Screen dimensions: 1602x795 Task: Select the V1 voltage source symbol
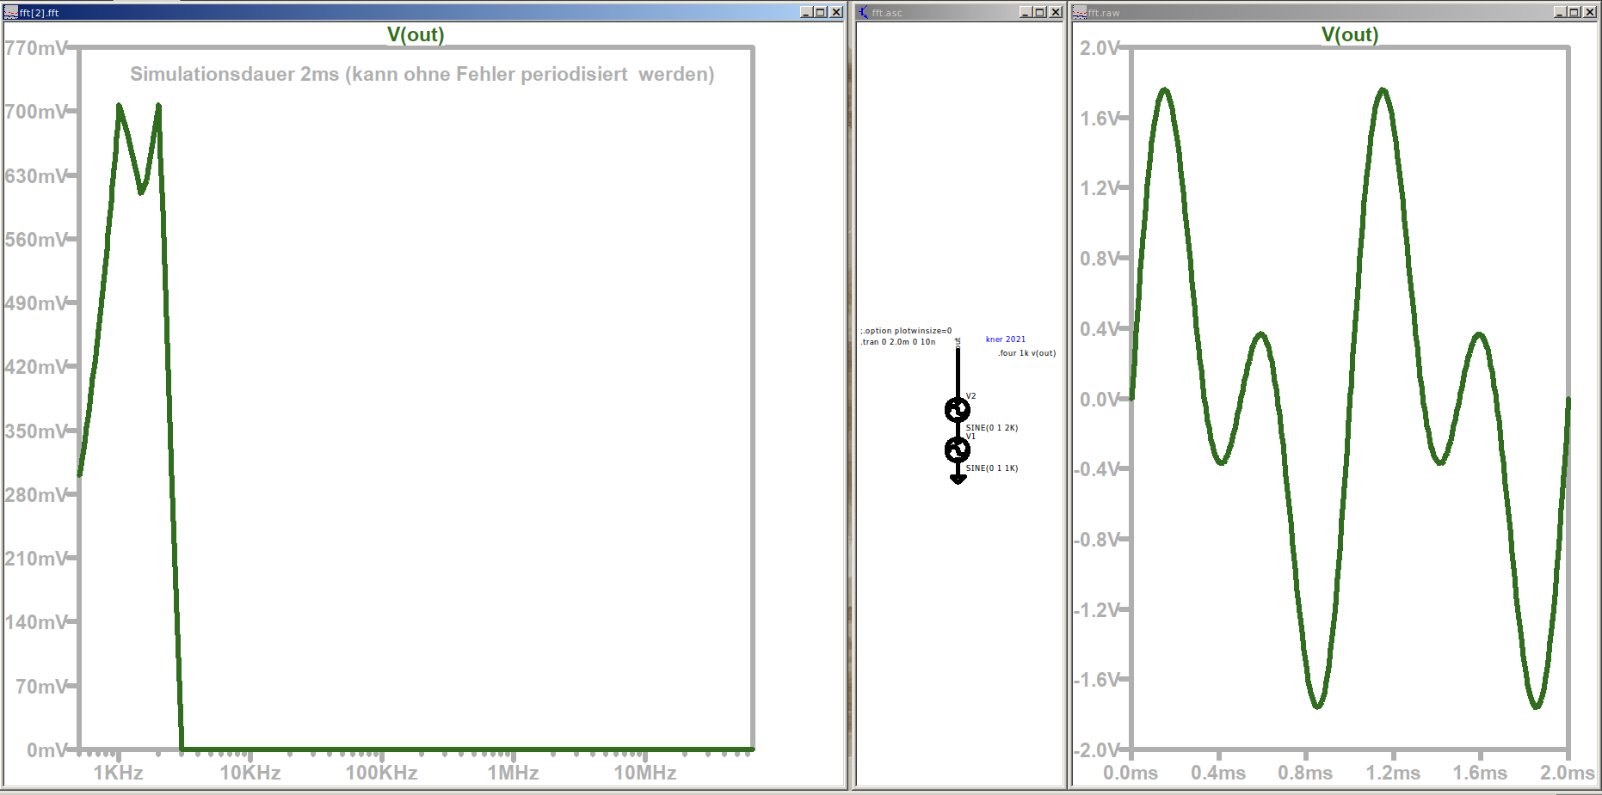pyautogui.click(x=958, y=449)
